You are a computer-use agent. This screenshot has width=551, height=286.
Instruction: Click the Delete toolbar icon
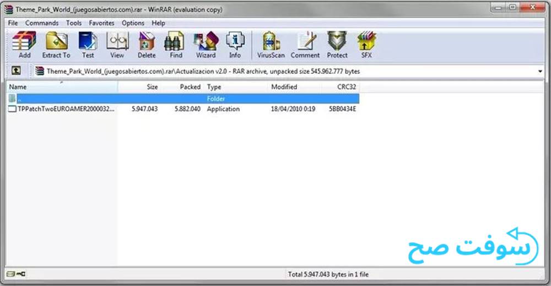[147, 45]
